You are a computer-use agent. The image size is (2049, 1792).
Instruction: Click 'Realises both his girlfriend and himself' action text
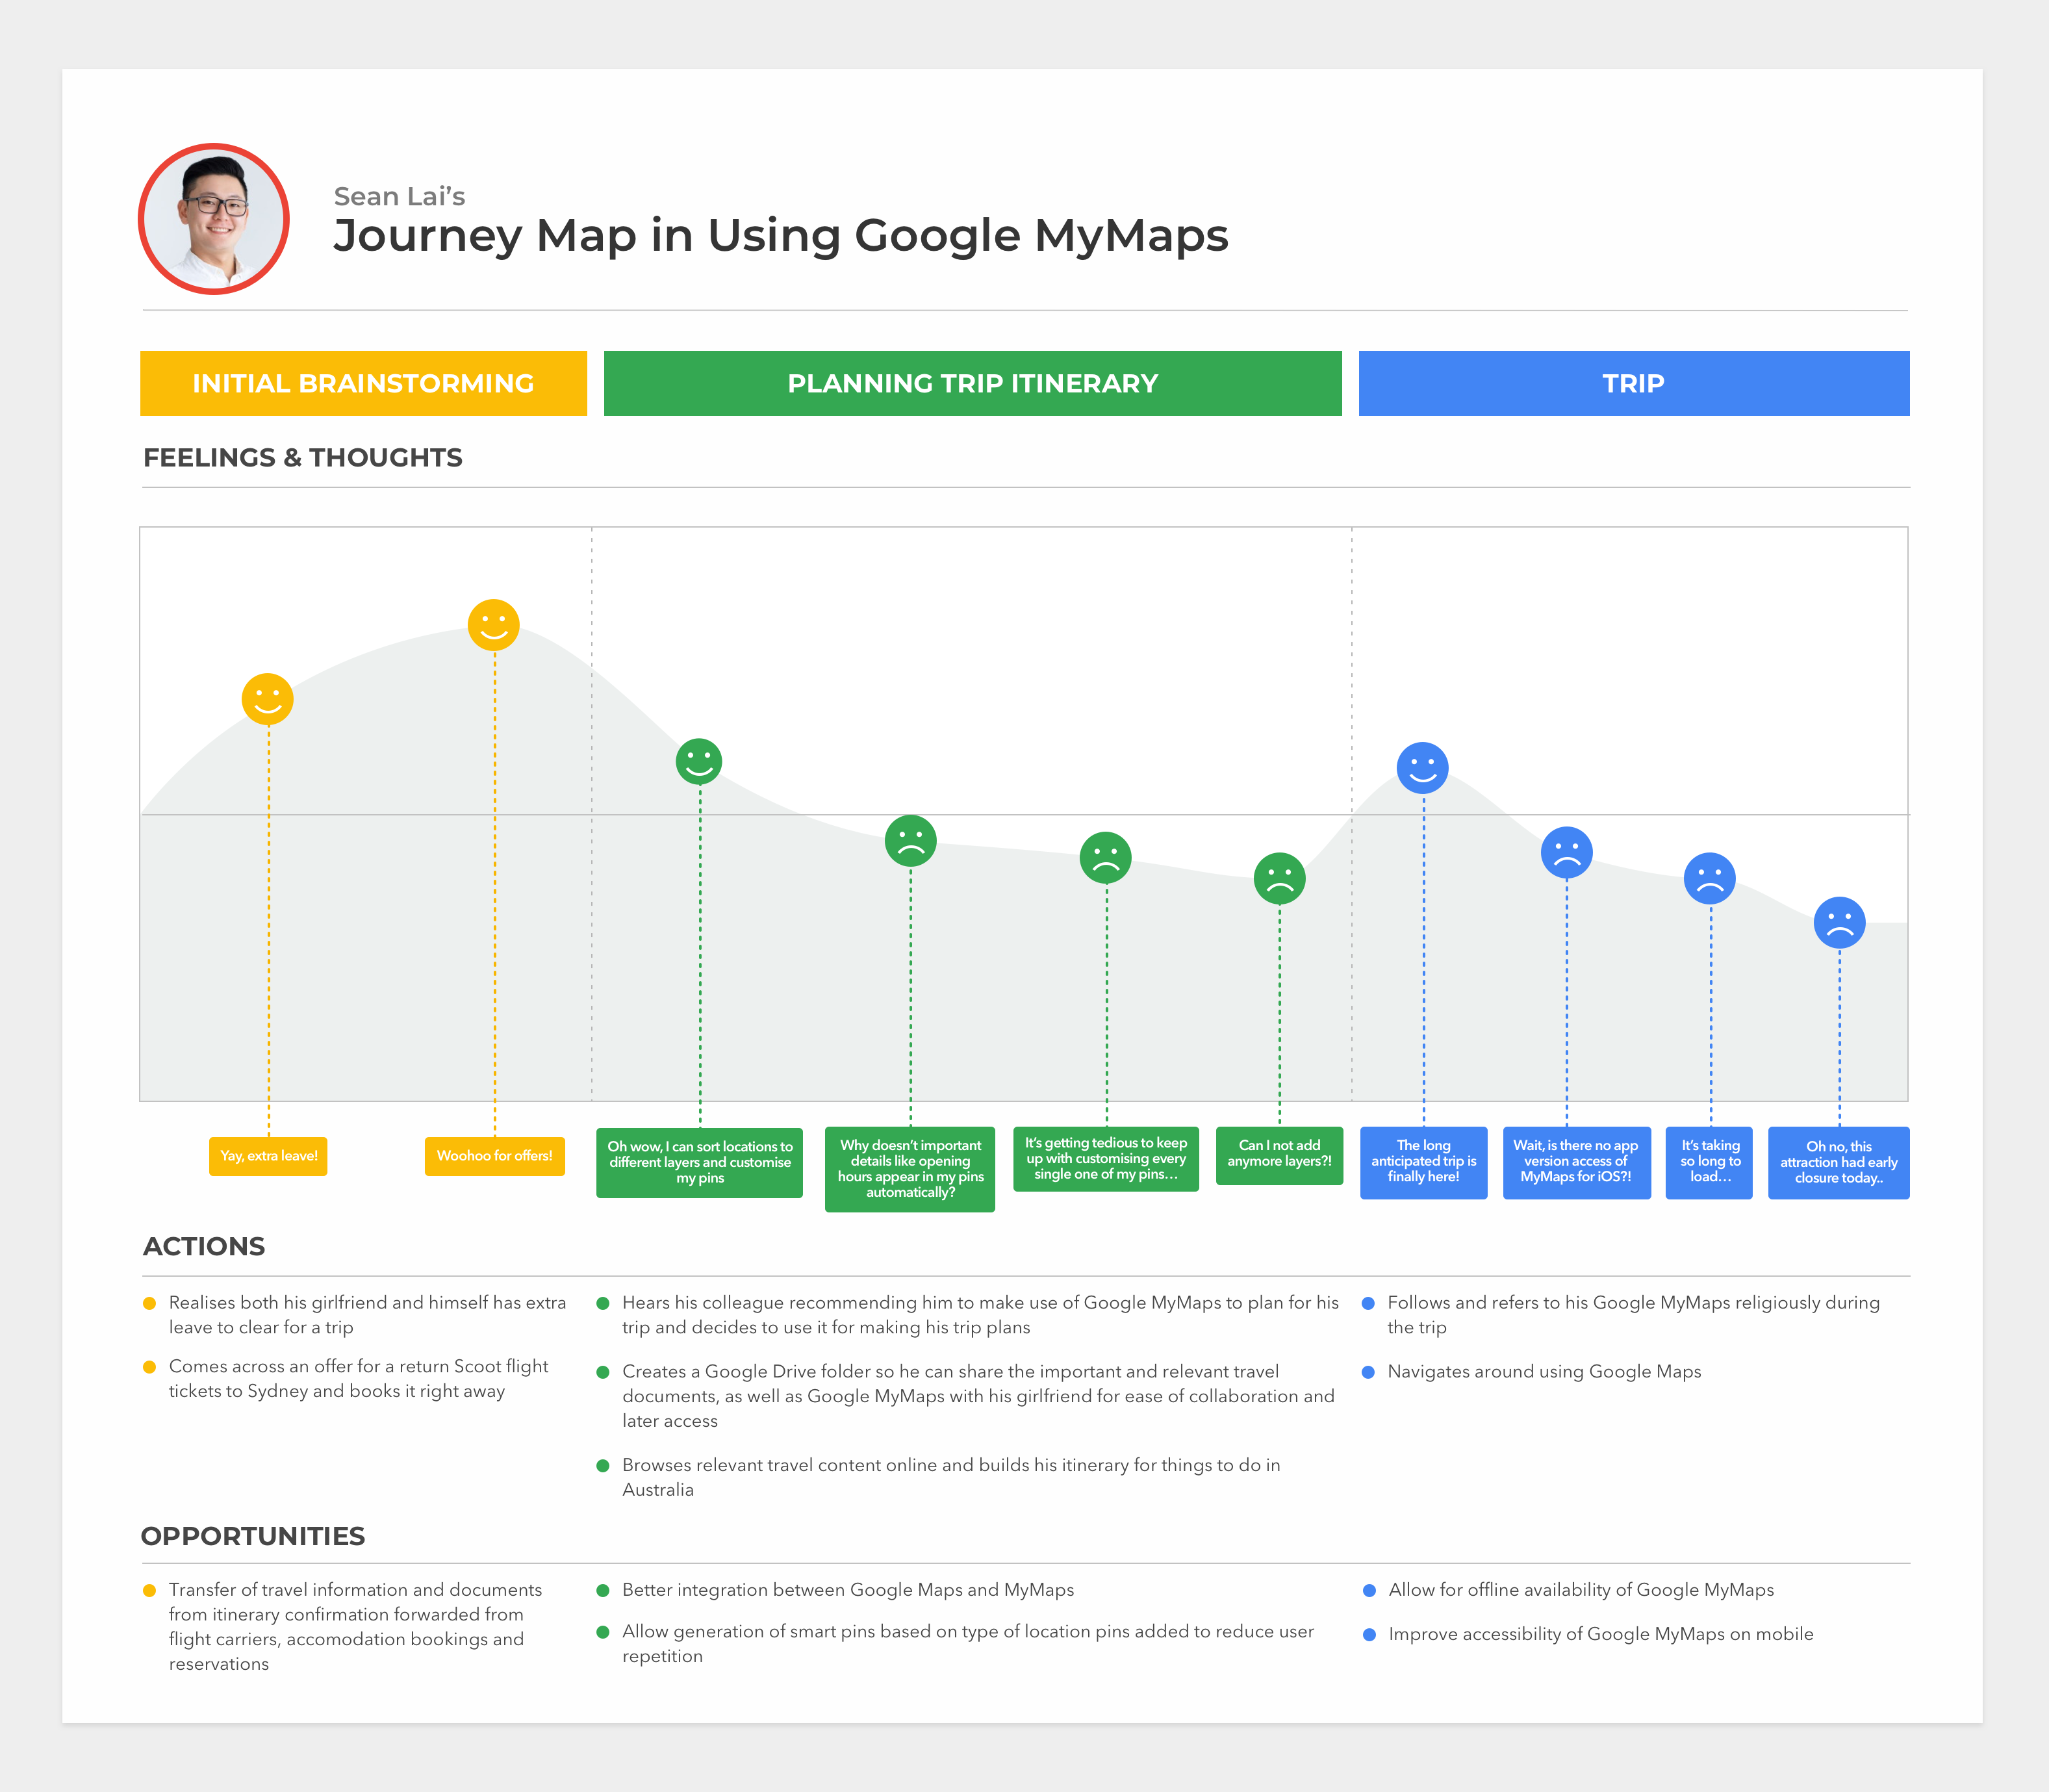(367, 1315)
